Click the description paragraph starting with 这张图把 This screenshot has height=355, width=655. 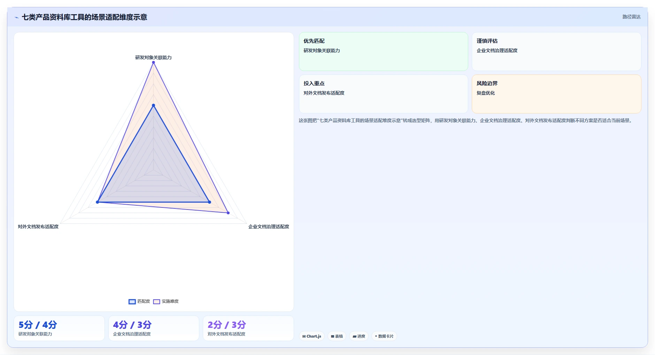point(466,120)
